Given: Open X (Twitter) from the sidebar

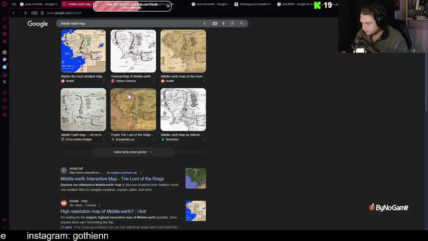Looking at the screenshot, I should [5, 82].
